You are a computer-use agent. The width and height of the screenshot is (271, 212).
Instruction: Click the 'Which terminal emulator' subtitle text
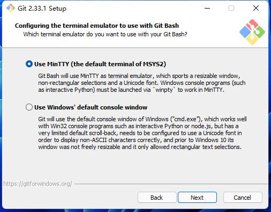click(105, 34)
